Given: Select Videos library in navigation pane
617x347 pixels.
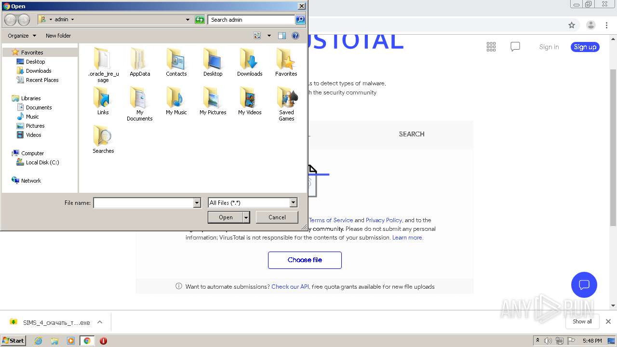Looking at the screenshot, I should (33, 135).
